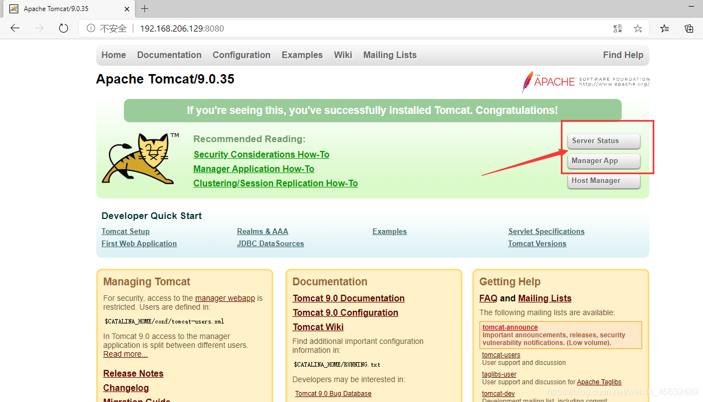The width and height of the screenshot is (703, 402).
Task: Open the Release Notes link
Action: coord(133,373)
